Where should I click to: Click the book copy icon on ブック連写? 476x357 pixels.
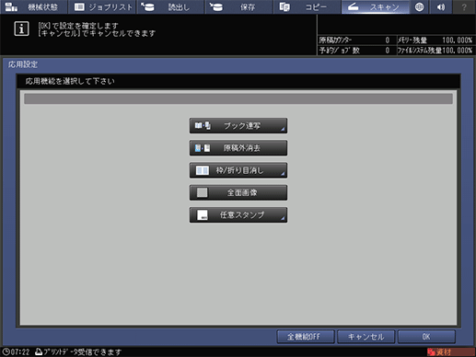203,126
